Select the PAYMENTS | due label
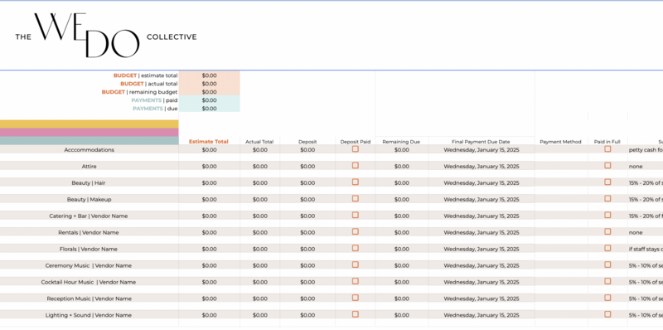 [x=155, y=109]
